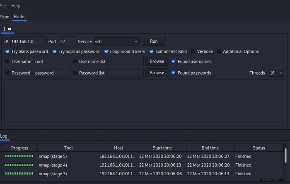
Task: Sort log by Host column header
Action: 118,148
